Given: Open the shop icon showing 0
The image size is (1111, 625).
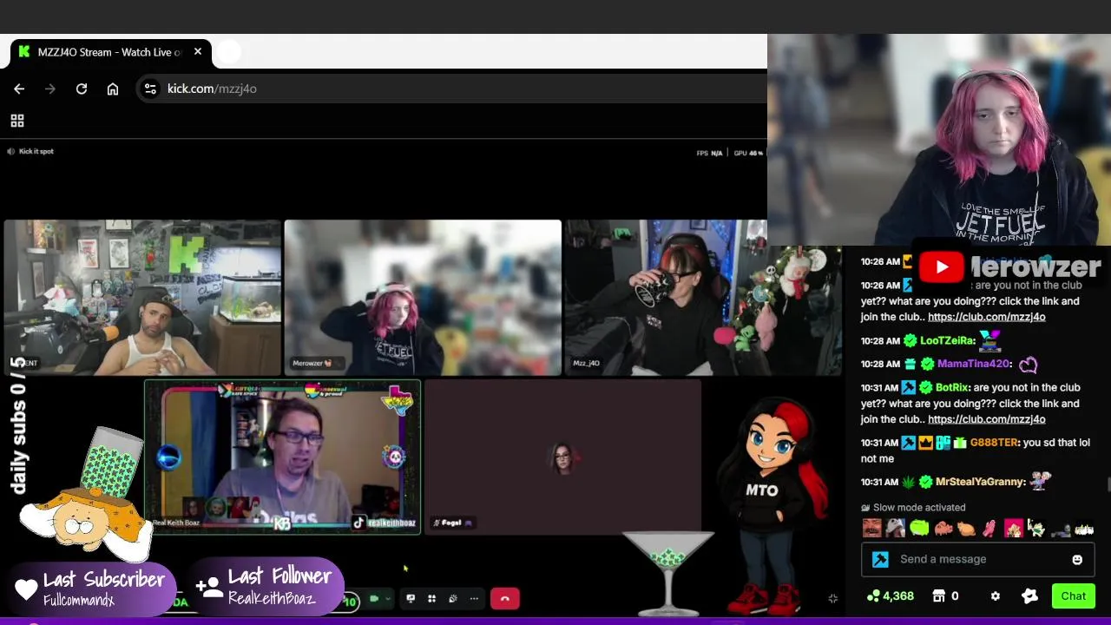Looking at the screenshot, I should pyautogui.click(x=945, y=596).
